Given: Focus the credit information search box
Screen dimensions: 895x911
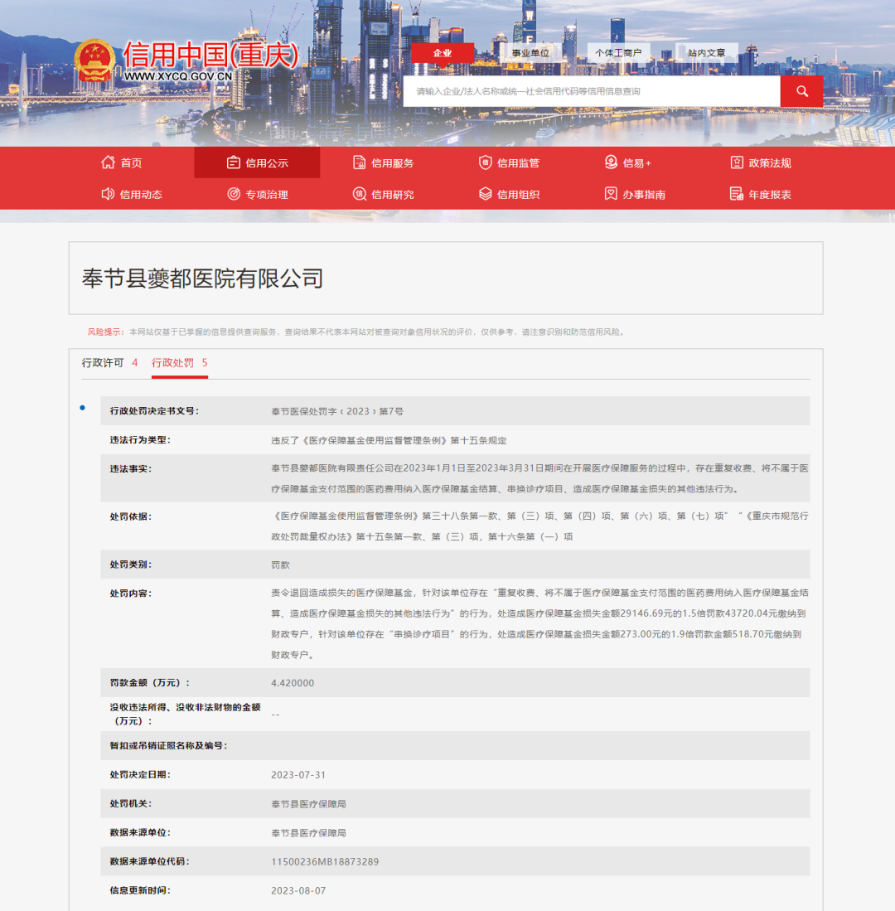Looking at the screenshot, I should (592, 91).
